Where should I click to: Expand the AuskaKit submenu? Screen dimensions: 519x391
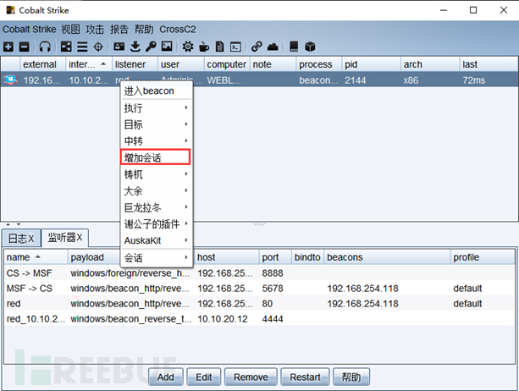[157, 240]
